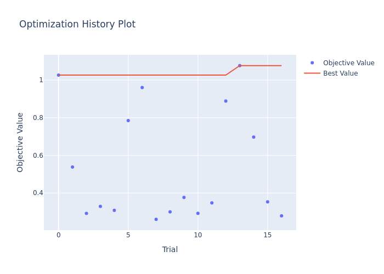Click the trial 5 objective value point

point(128,121)
